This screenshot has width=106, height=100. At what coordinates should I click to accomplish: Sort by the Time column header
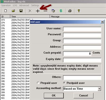[30, 16]
